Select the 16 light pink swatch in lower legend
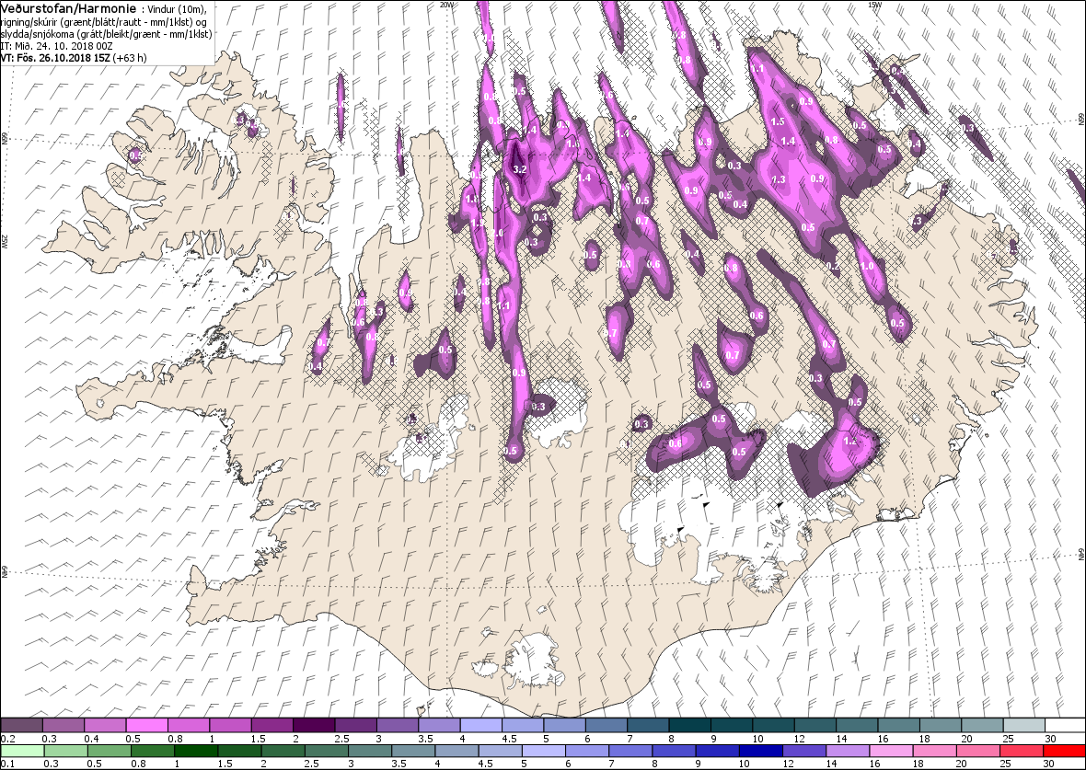Viewport: 1086px width, 770px height. 891,752
